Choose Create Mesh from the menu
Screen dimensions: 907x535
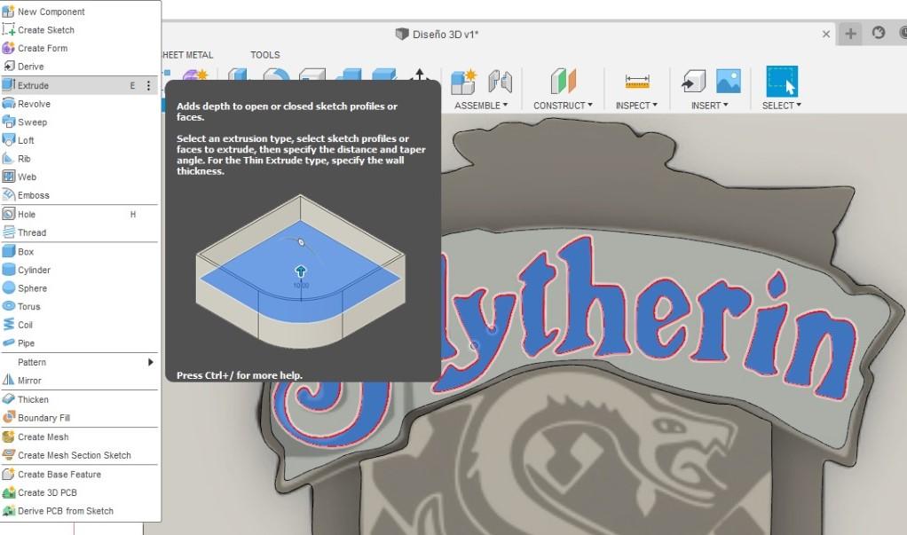pyautogui.click(x=80, y=437)
